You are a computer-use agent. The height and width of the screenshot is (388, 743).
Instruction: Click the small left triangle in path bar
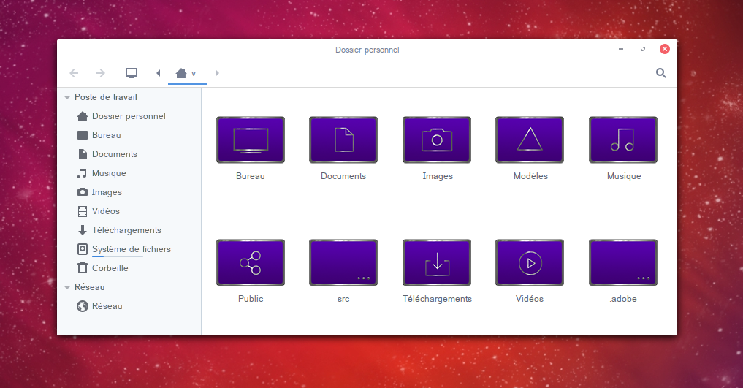pos(159,73)
